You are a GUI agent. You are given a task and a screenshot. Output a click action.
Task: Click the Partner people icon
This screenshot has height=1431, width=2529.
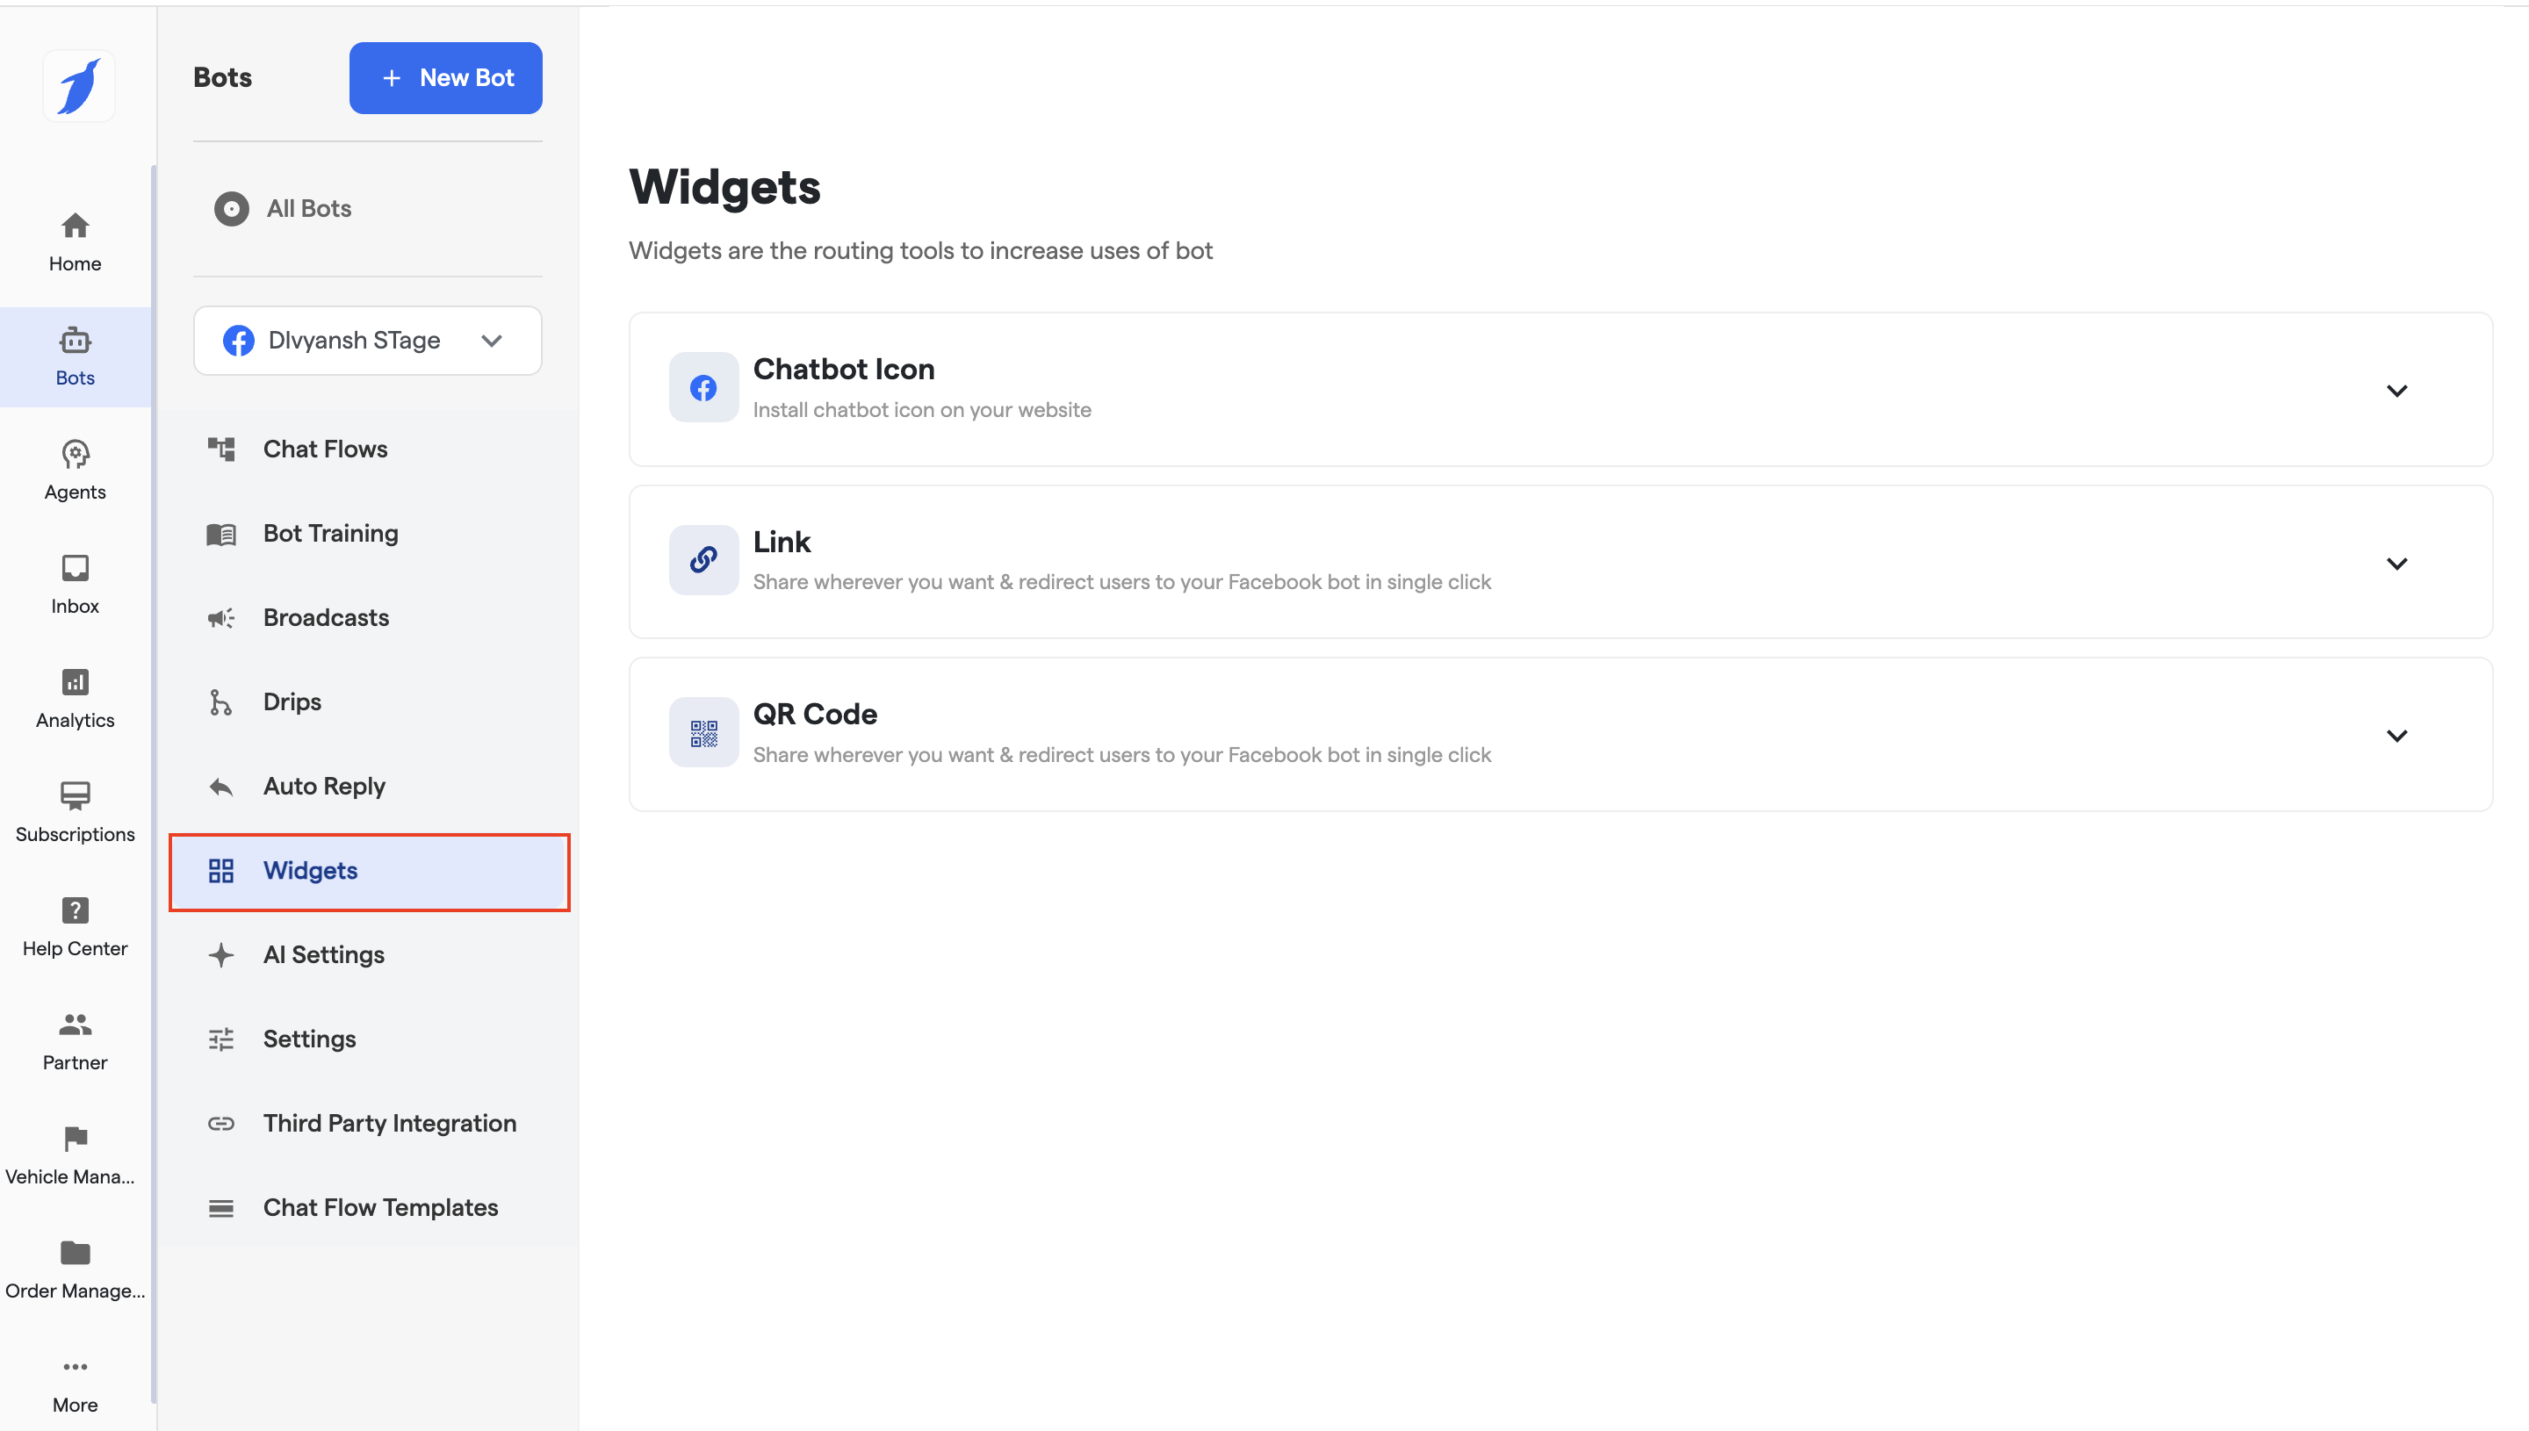[x=75, y=1025]
